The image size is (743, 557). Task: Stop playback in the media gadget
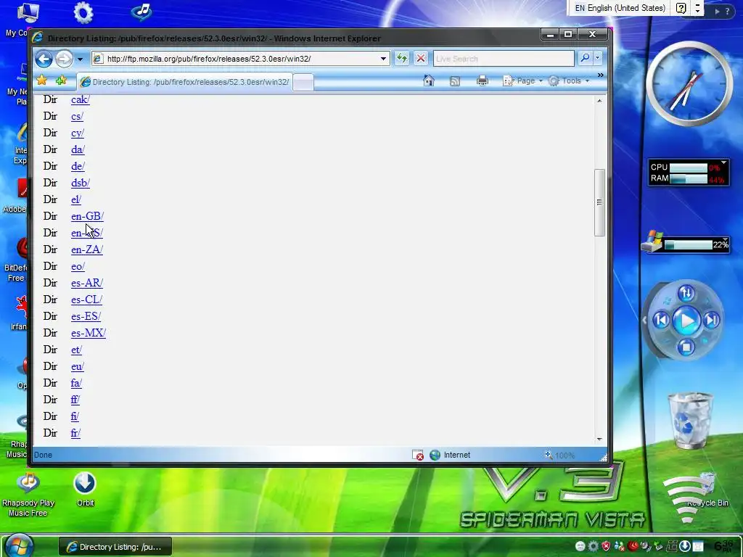click(686, 347)
